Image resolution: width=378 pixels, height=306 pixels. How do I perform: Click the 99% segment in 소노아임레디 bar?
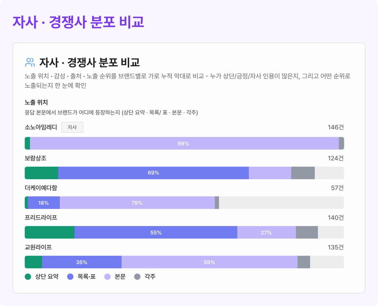(185, 143)
